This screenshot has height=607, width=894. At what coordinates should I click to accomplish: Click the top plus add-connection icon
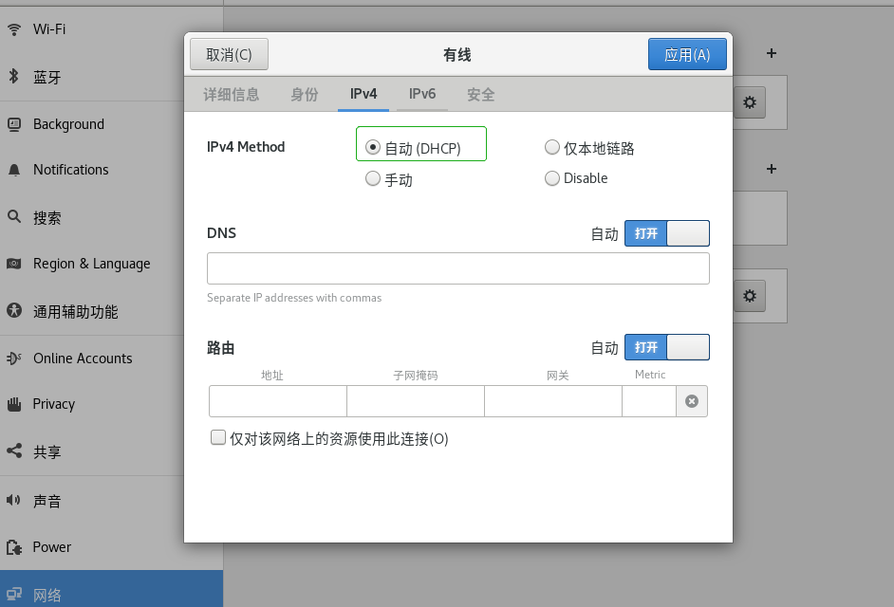[x=772, y=53]
